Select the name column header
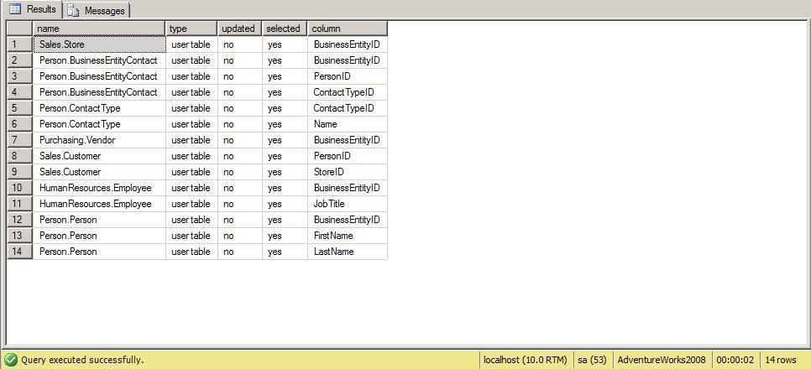Image resolution: width=811 pixels, height=369 pixels. (x=99, y=29)
